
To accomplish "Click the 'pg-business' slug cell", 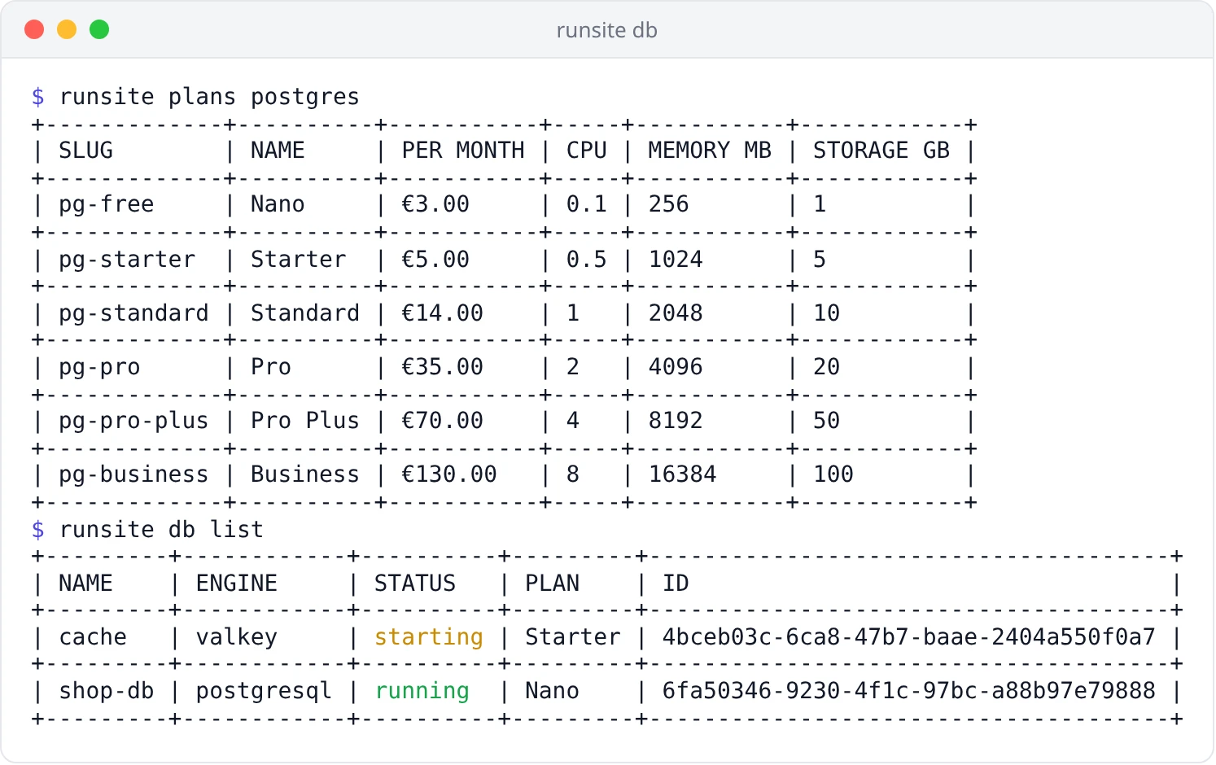I will pos(133,474).
